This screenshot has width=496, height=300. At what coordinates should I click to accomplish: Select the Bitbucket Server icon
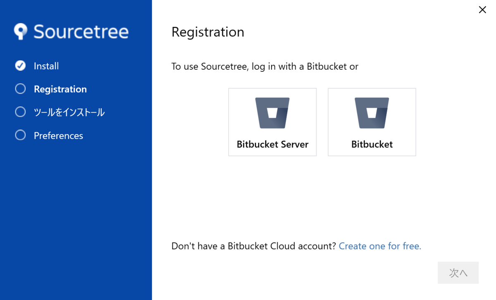[272, 113]
